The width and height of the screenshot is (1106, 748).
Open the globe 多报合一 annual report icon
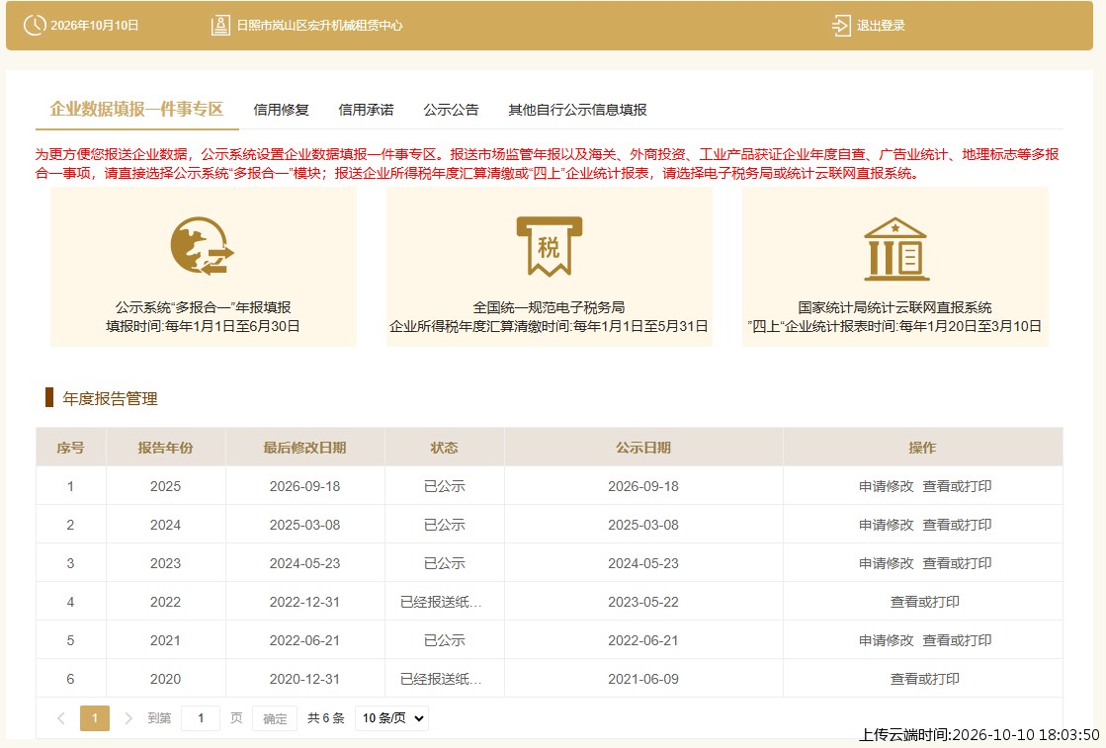coord(203,246)
